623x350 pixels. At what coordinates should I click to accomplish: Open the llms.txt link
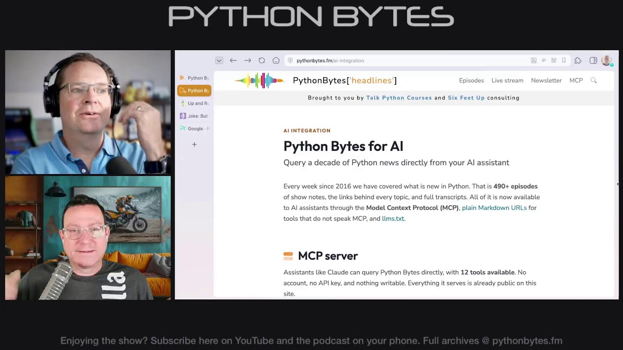(x=393, y=218)
